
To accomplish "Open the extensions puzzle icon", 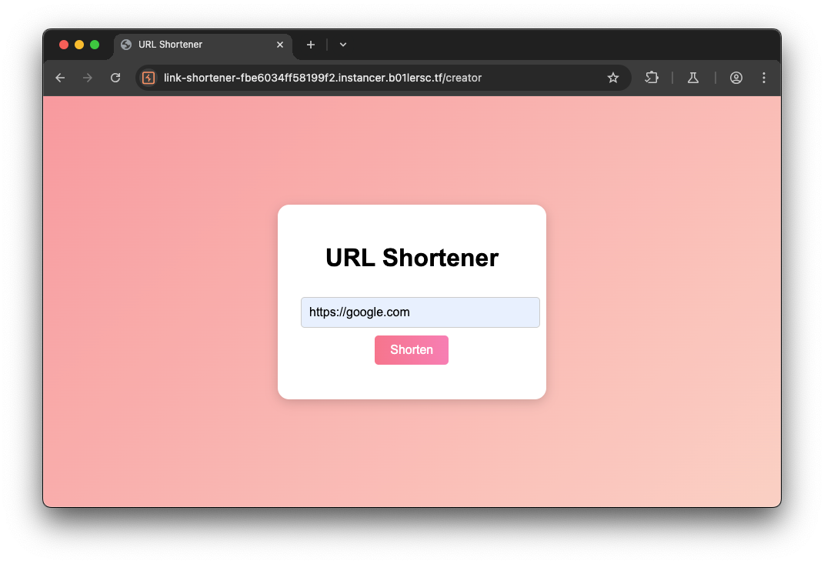I will point(652,78).
